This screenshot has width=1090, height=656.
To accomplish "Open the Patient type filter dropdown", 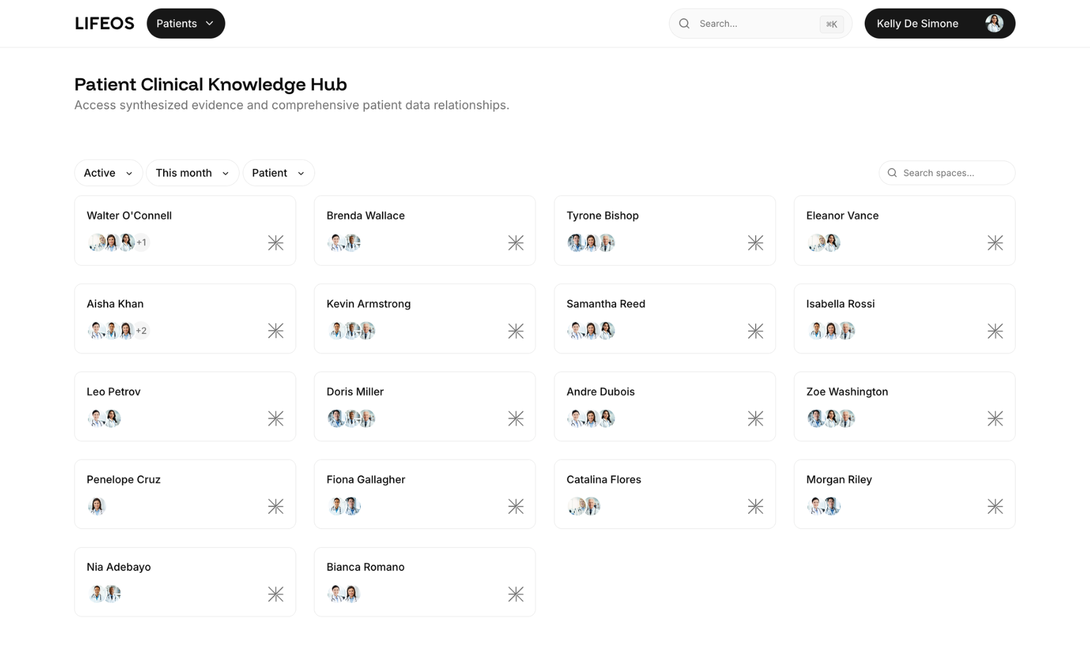I will tap(279, 173).
